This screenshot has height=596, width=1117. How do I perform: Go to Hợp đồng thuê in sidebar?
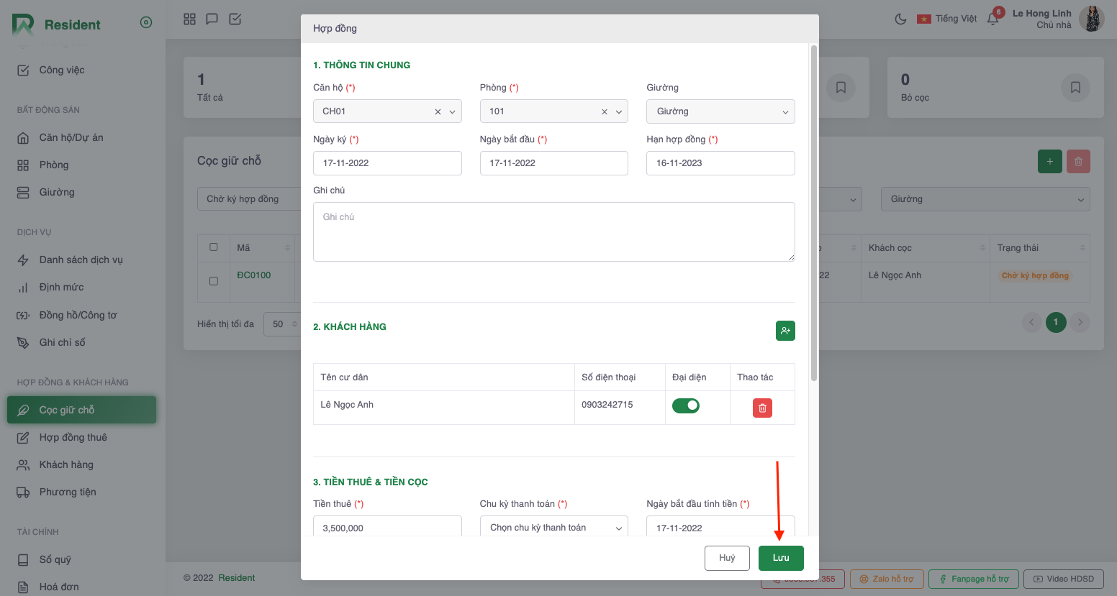(73, 437)
